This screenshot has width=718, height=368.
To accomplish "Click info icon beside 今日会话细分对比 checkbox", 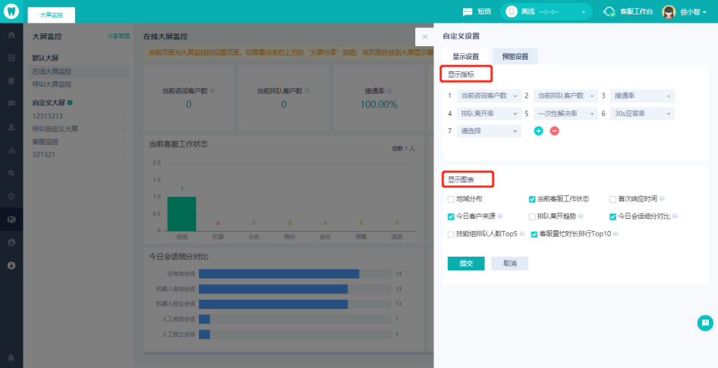I will click(675, 216).
